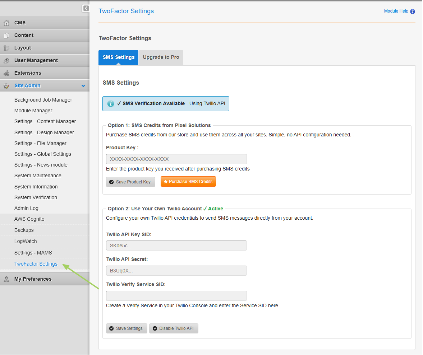Open the CMS section icon

(6, 22)
